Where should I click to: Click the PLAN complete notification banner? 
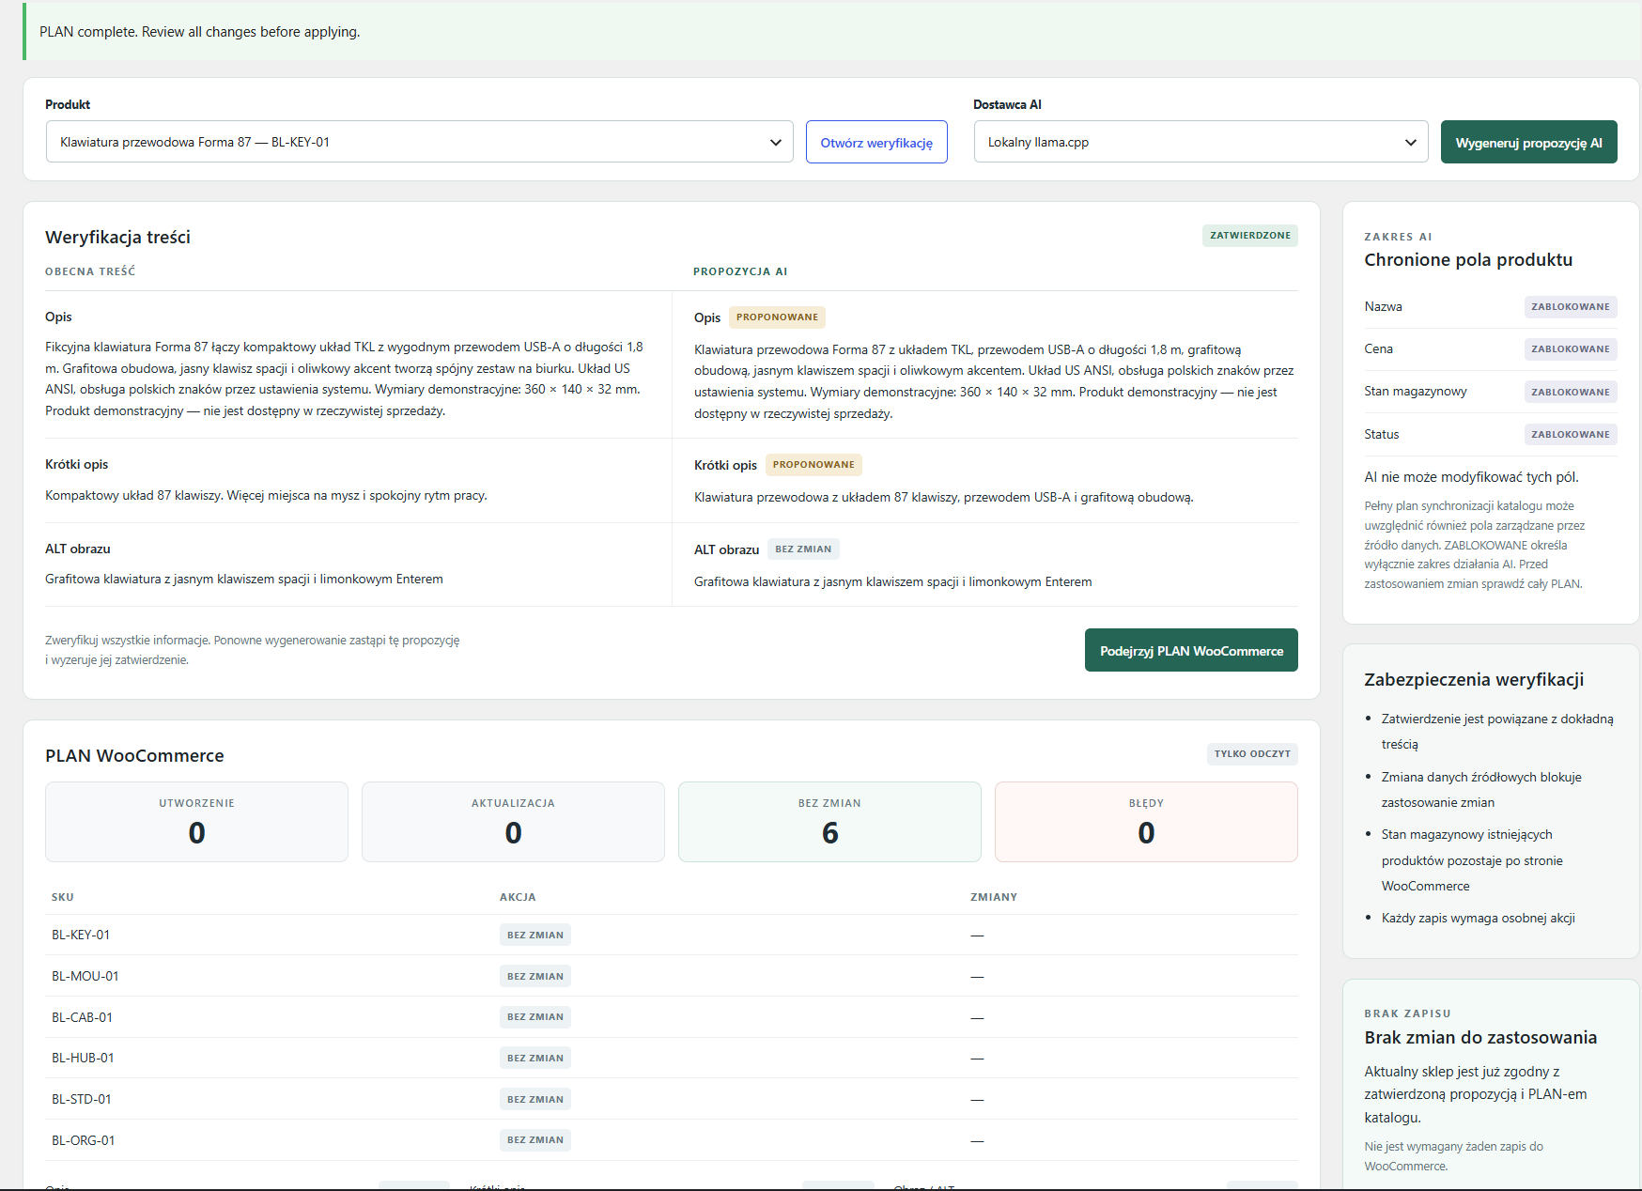tap(832, 32)
